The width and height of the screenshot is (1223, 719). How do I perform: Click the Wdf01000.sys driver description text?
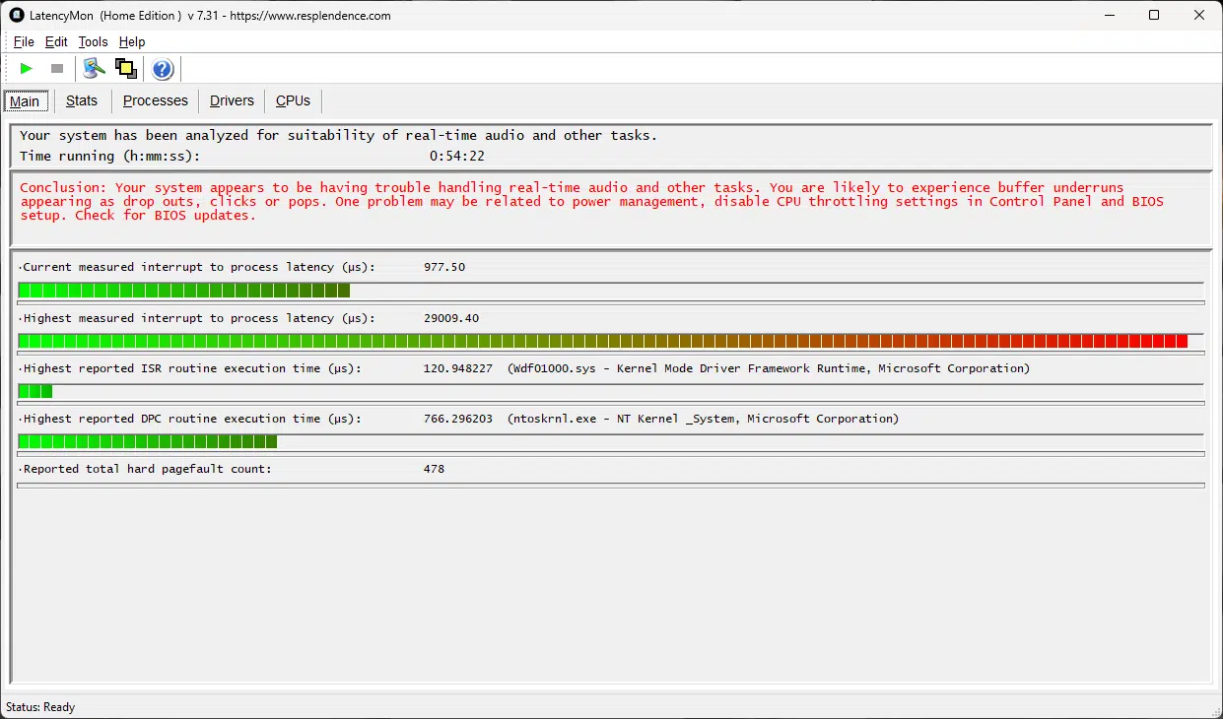(769, 368)
